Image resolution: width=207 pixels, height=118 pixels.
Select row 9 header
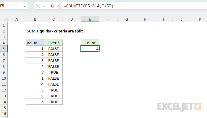[x=4, y=73]
